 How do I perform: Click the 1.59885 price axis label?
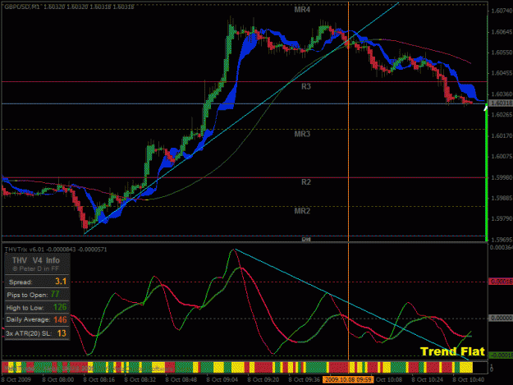pyautogui.click(x=502, y=198)
